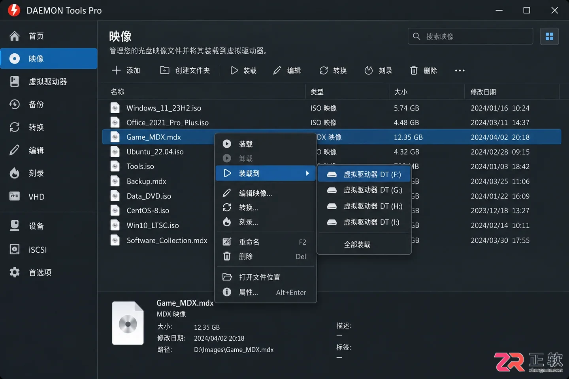Click the 刻录 toolbar button

(379, 71)
